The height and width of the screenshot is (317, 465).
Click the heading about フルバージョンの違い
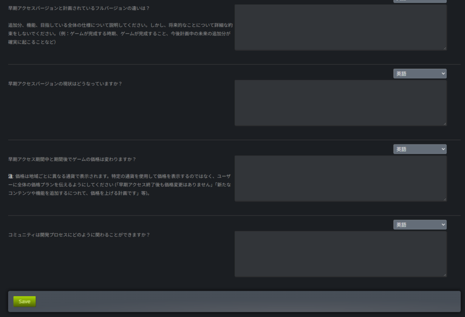click(79, 8)
